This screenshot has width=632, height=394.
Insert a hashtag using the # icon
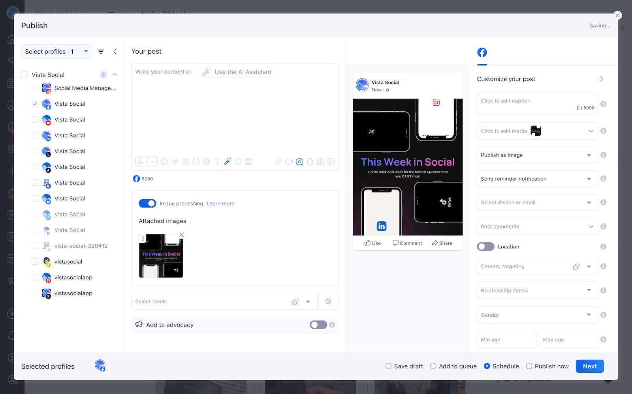(175, 162)
